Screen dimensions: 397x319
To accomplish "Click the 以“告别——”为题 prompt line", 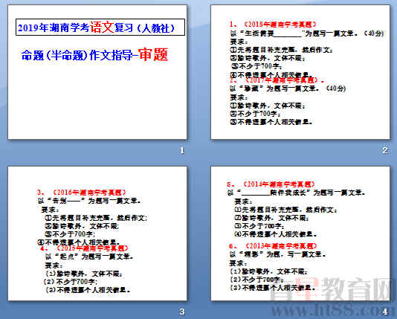I will coord(89,201).
